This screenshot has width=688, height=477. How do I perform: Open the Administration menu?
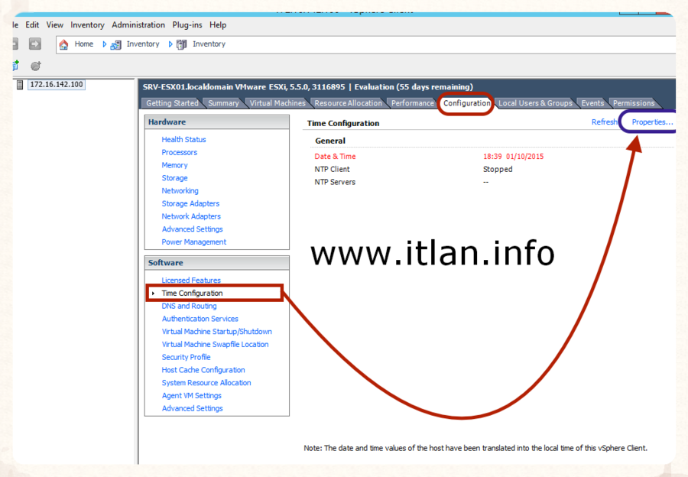coord(138,25)
